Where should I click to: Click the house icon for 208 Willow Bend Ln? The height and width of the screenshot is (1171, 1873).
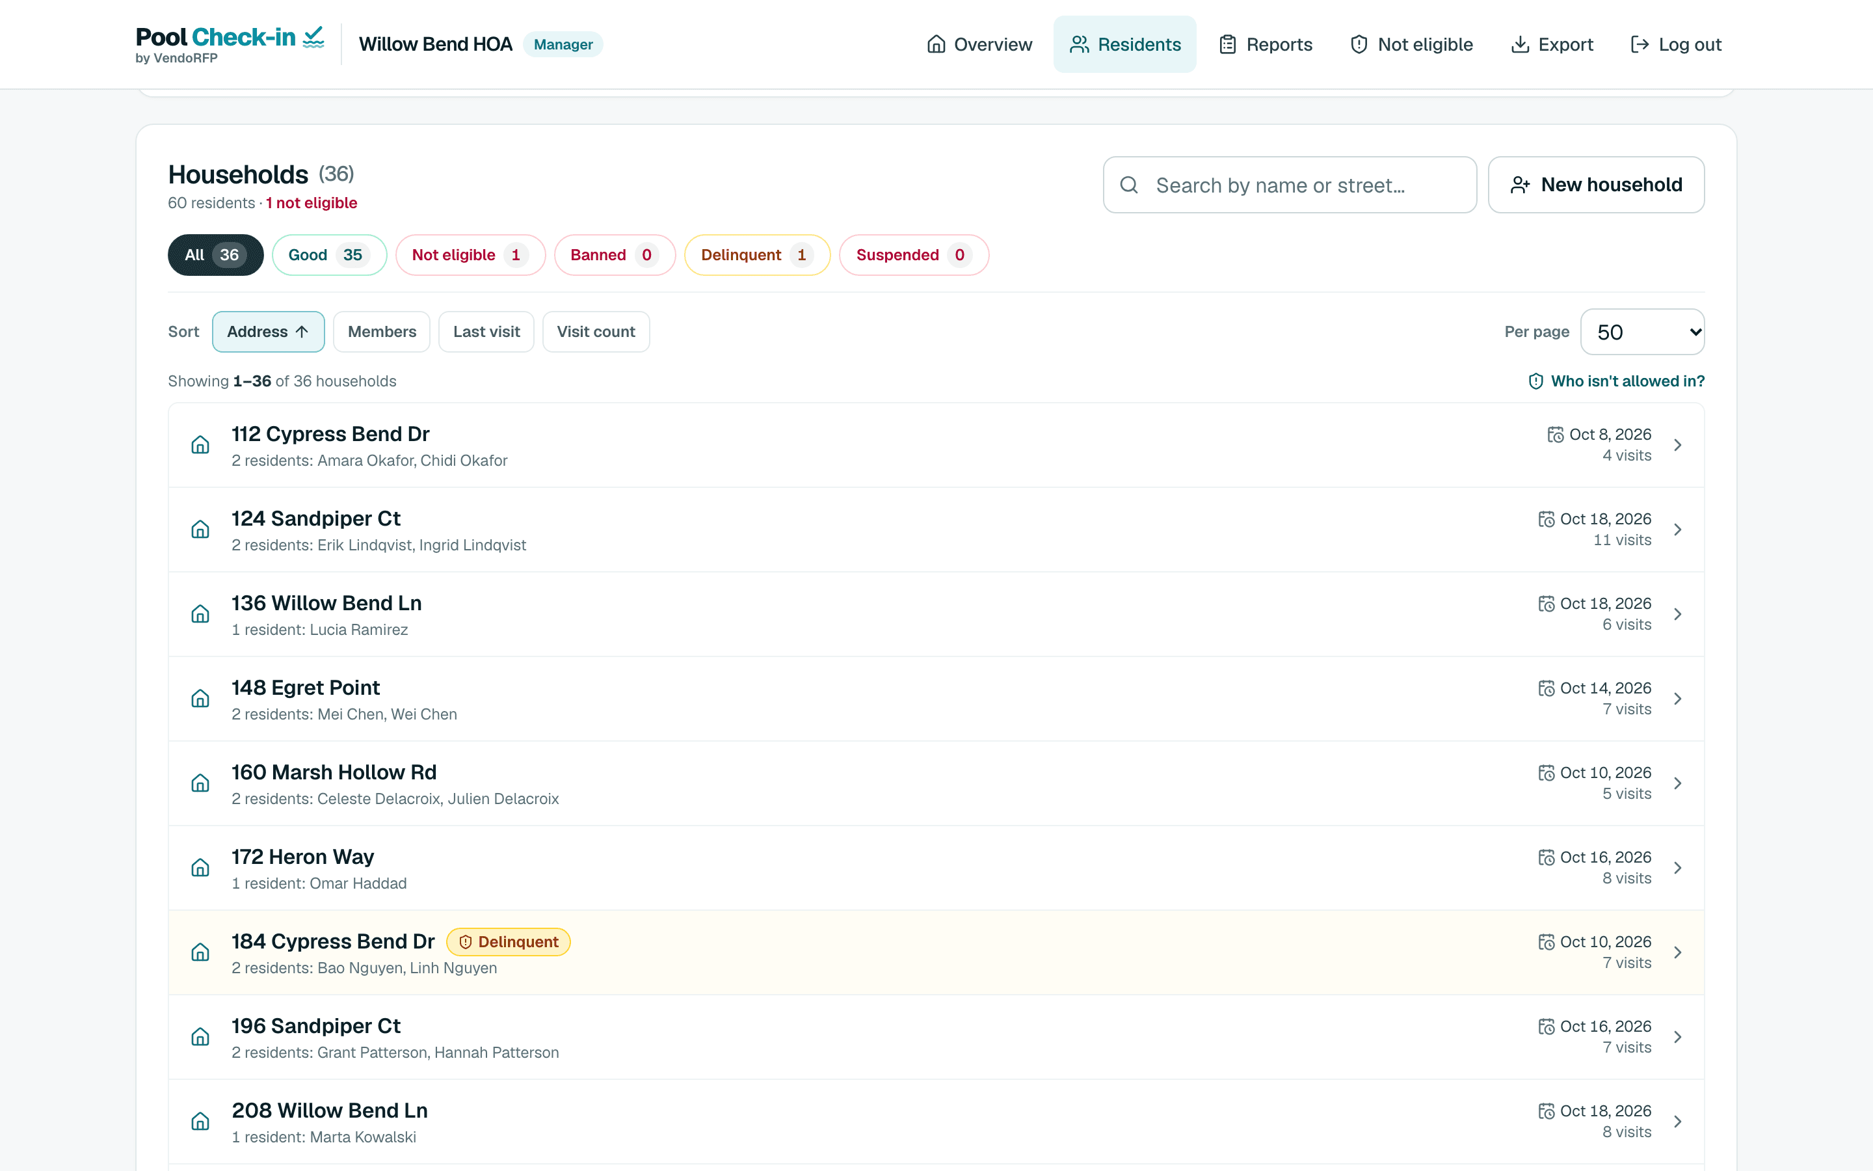[x=200, y=1121]
